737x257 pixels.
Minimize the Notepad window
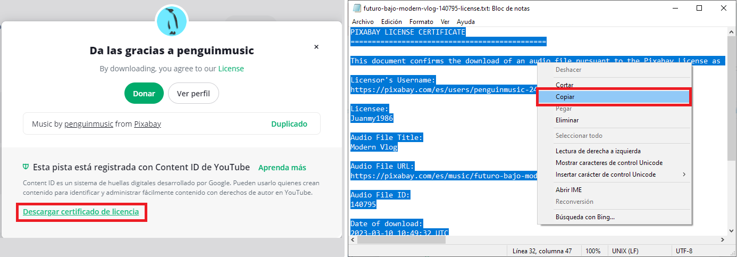pyautogui.click(x=675, y=8)
